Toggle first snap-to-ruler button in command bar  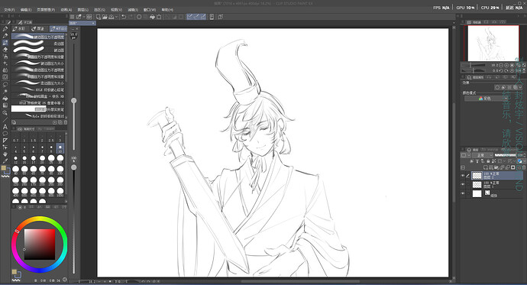(190, 17)
